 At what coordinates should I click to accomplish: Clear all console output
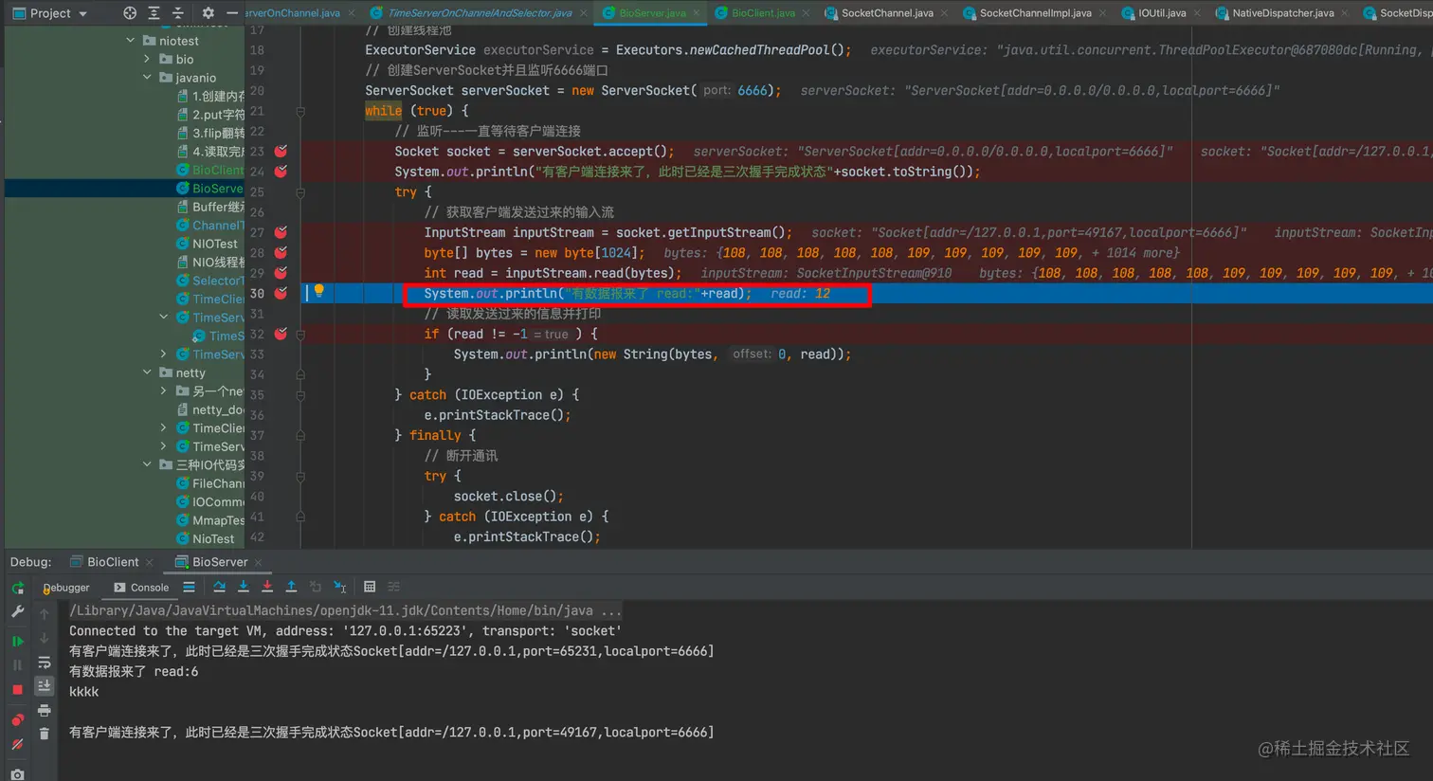45,734
